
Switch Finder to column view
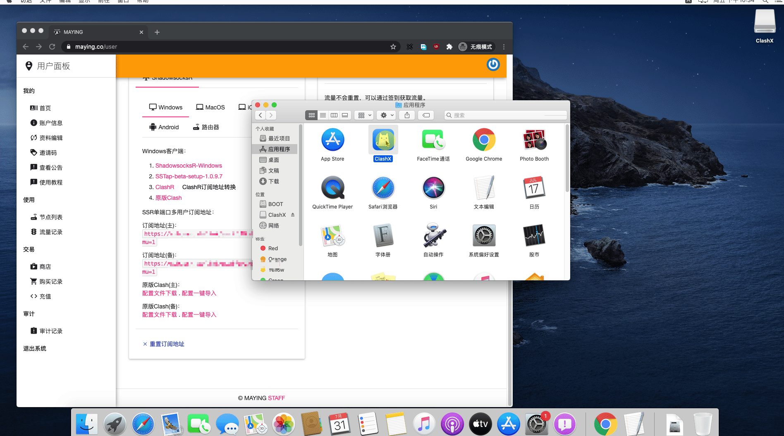(x=334, y=115)
